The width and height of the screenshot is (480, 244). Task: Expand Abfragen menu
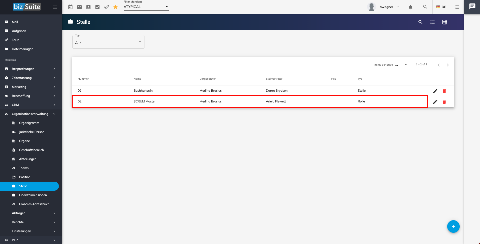click(x=31, y=213)
